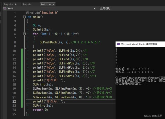Click the SLFindPos(&s, 8) printf line
The width and height of the screenshot is (165, 119).
coord(64,76)
